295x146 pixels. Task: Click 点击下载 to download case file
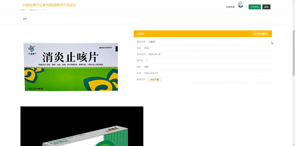154,80
